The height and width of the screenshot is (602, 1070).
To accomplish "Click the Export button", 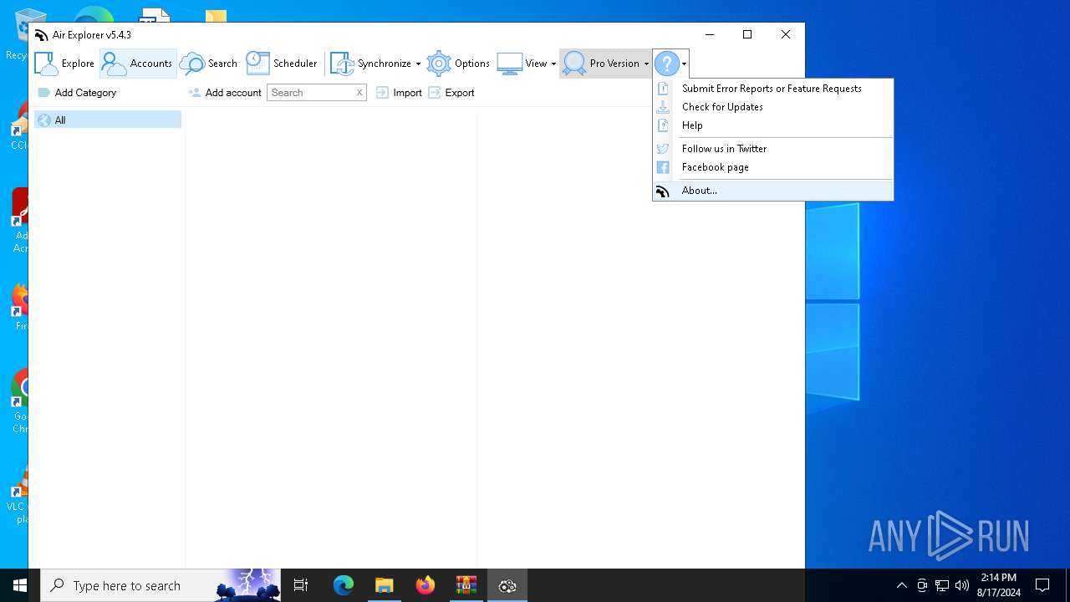I will pyautogui.click(x=451, y=93).
